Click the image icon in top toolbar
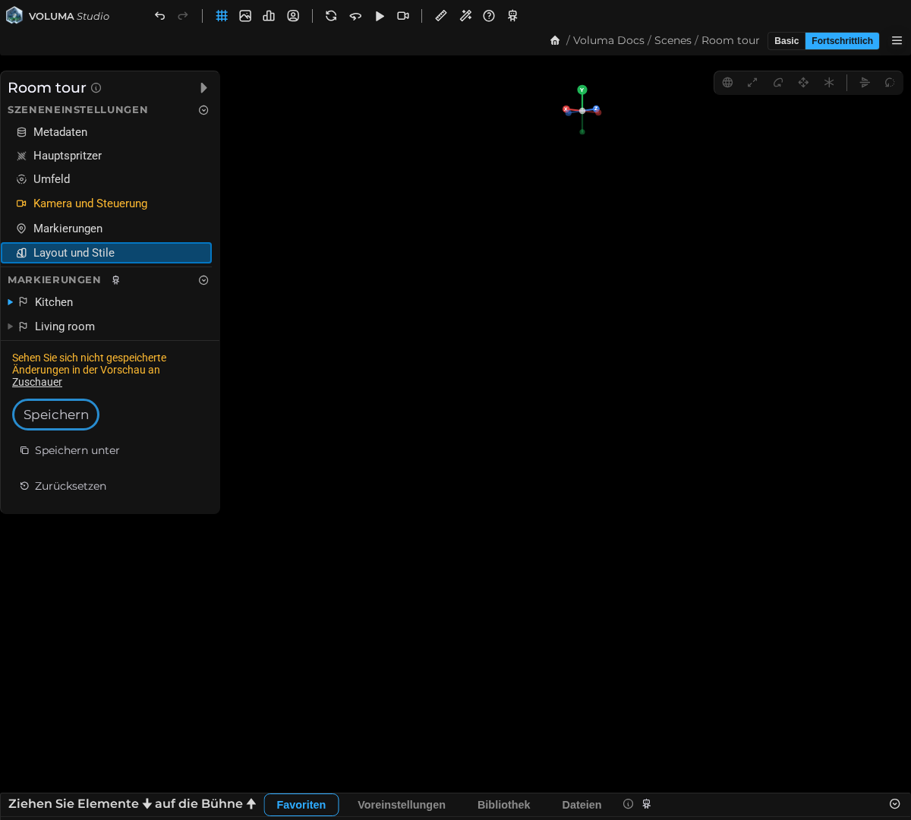Image resolution: width=911 pixels, height=820 pixels. pyautogui.click(x=245, y=16)
